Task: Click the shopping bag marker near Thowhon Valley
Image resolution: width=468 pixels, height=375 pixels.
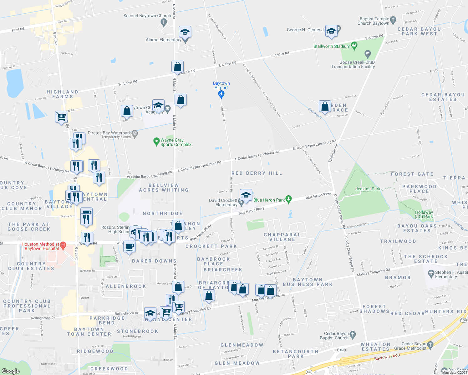Action: (x=178, y=226)
